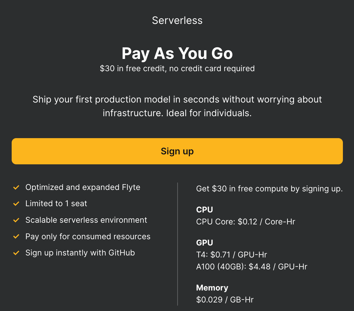
Task: Click the A100 (40GB) price line
Action: coord(252,267)
